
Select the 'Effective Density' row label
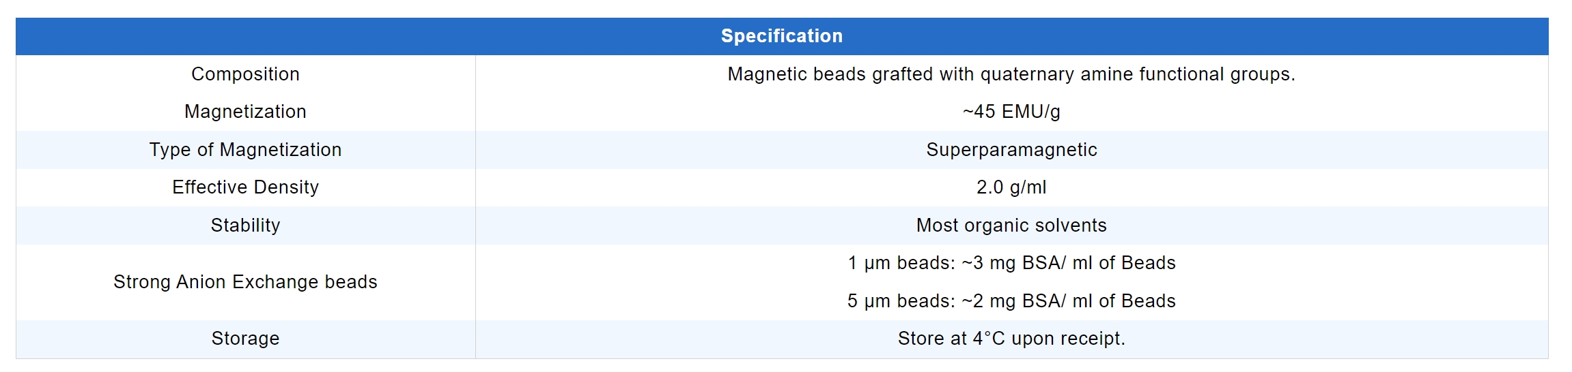[245, 187]
